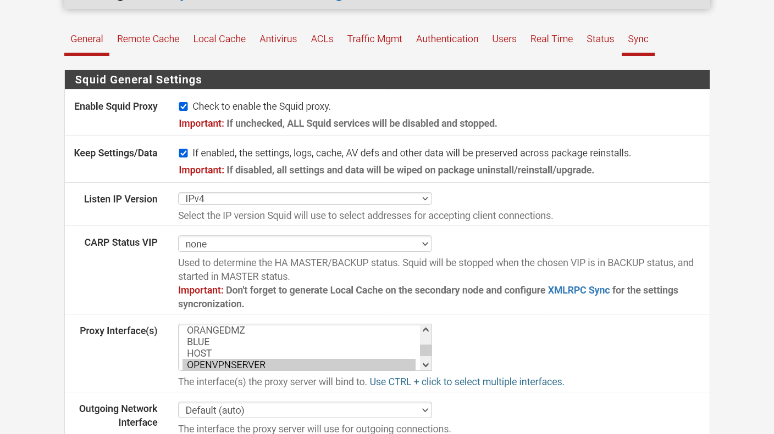Follow the XMLRPC Sync link
Screen dimensions: 774x434
578,290
